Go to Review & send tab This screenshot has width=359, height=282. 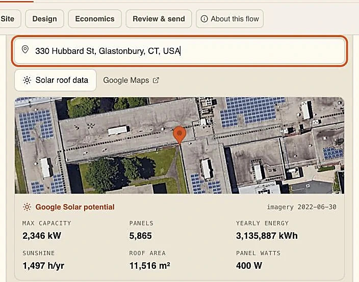click(x=159, y=19)
